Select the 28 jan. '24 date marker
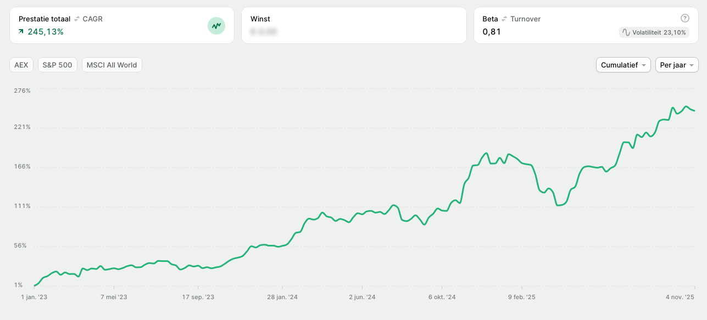This screenshot has height=320, width=707. (x=282, y=297)
